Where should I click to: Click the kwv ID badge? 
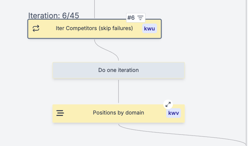tap(174, 113)
